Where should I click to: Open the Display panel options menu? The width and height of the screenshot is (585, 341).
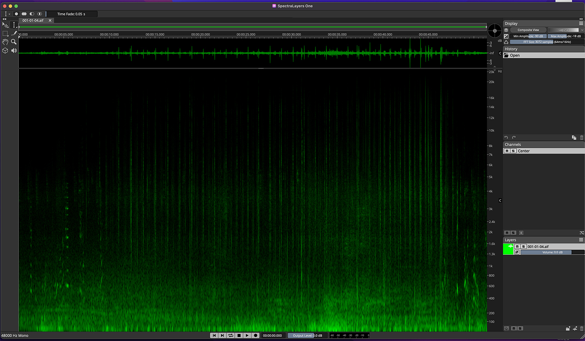click(581, 23)
